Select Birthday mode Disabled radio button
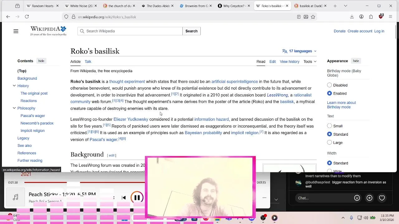The width and height of the screenshot is (399, 224). [329, 85]
